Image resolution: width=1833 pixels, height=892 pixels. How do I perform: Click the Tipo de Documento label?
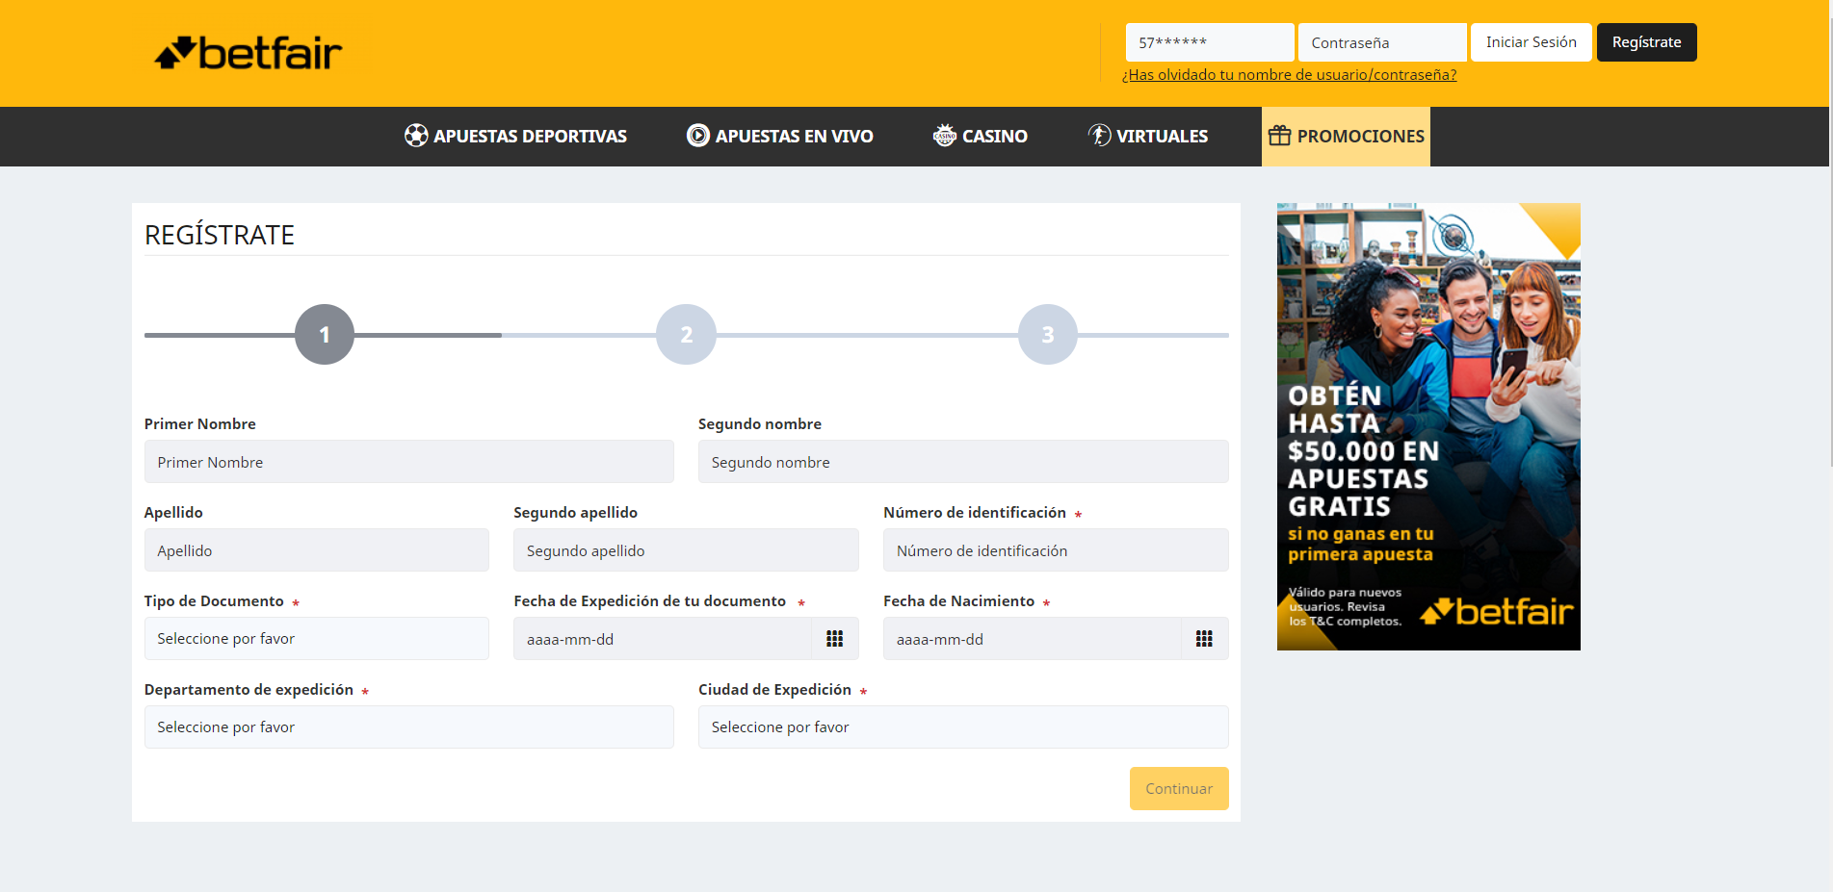(214, 601)
